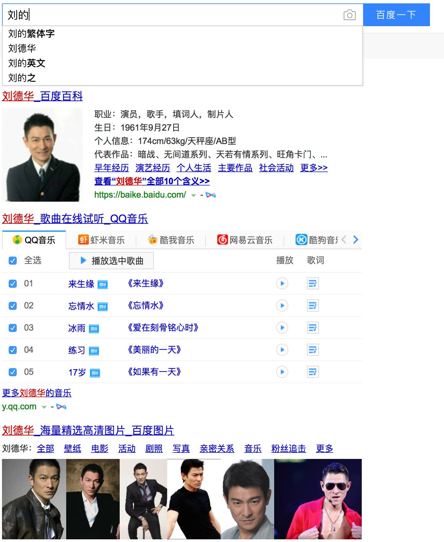
Task: Click the blue snapshot icon beside y.qq.com
Action: point(61,407)
